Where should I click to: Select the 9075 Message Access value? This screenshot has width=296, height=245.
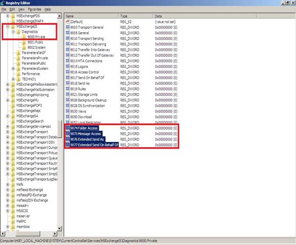tap(86, 134)
